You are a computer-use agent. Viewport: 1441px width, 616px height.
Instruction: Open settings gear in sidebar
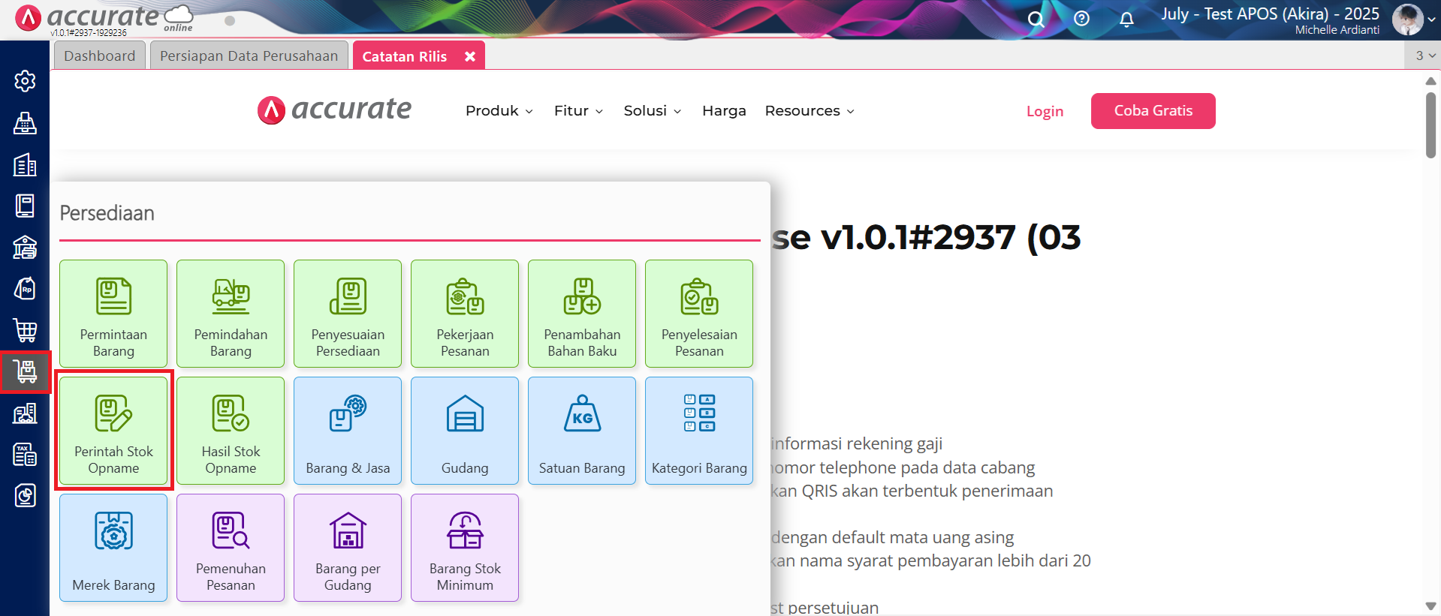tap(25, 81)
